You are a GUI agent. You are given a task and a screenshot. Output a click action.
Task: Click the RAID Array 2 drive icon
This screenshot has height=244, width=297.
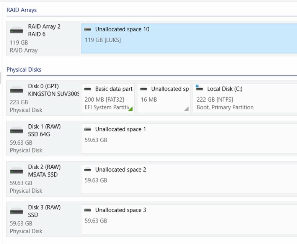[16, 30]
